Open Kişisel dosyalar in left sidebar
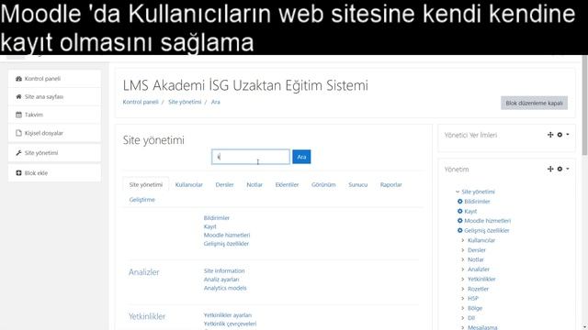This screenshot has height=330, width=588. point(54,133)
